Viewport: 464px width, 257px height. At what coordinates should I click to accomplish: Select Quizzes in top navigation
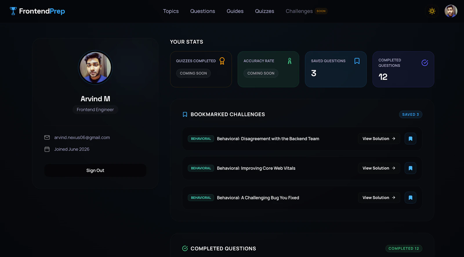pos(264,11)
